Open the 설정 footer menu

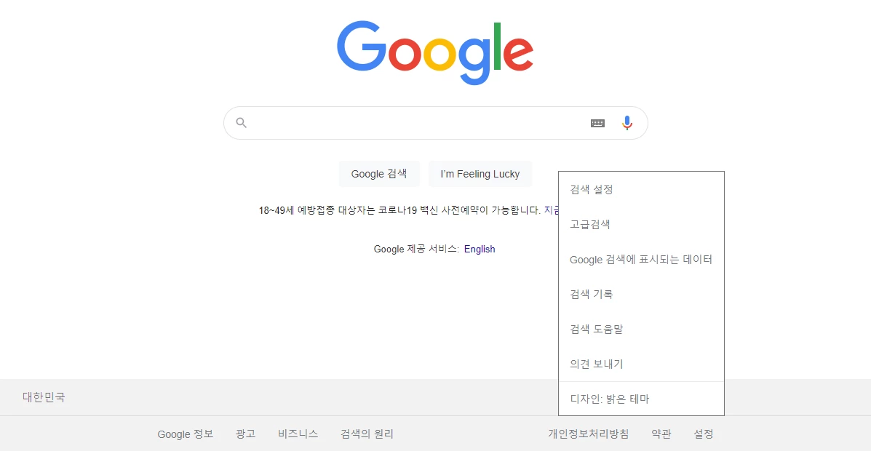703,434
